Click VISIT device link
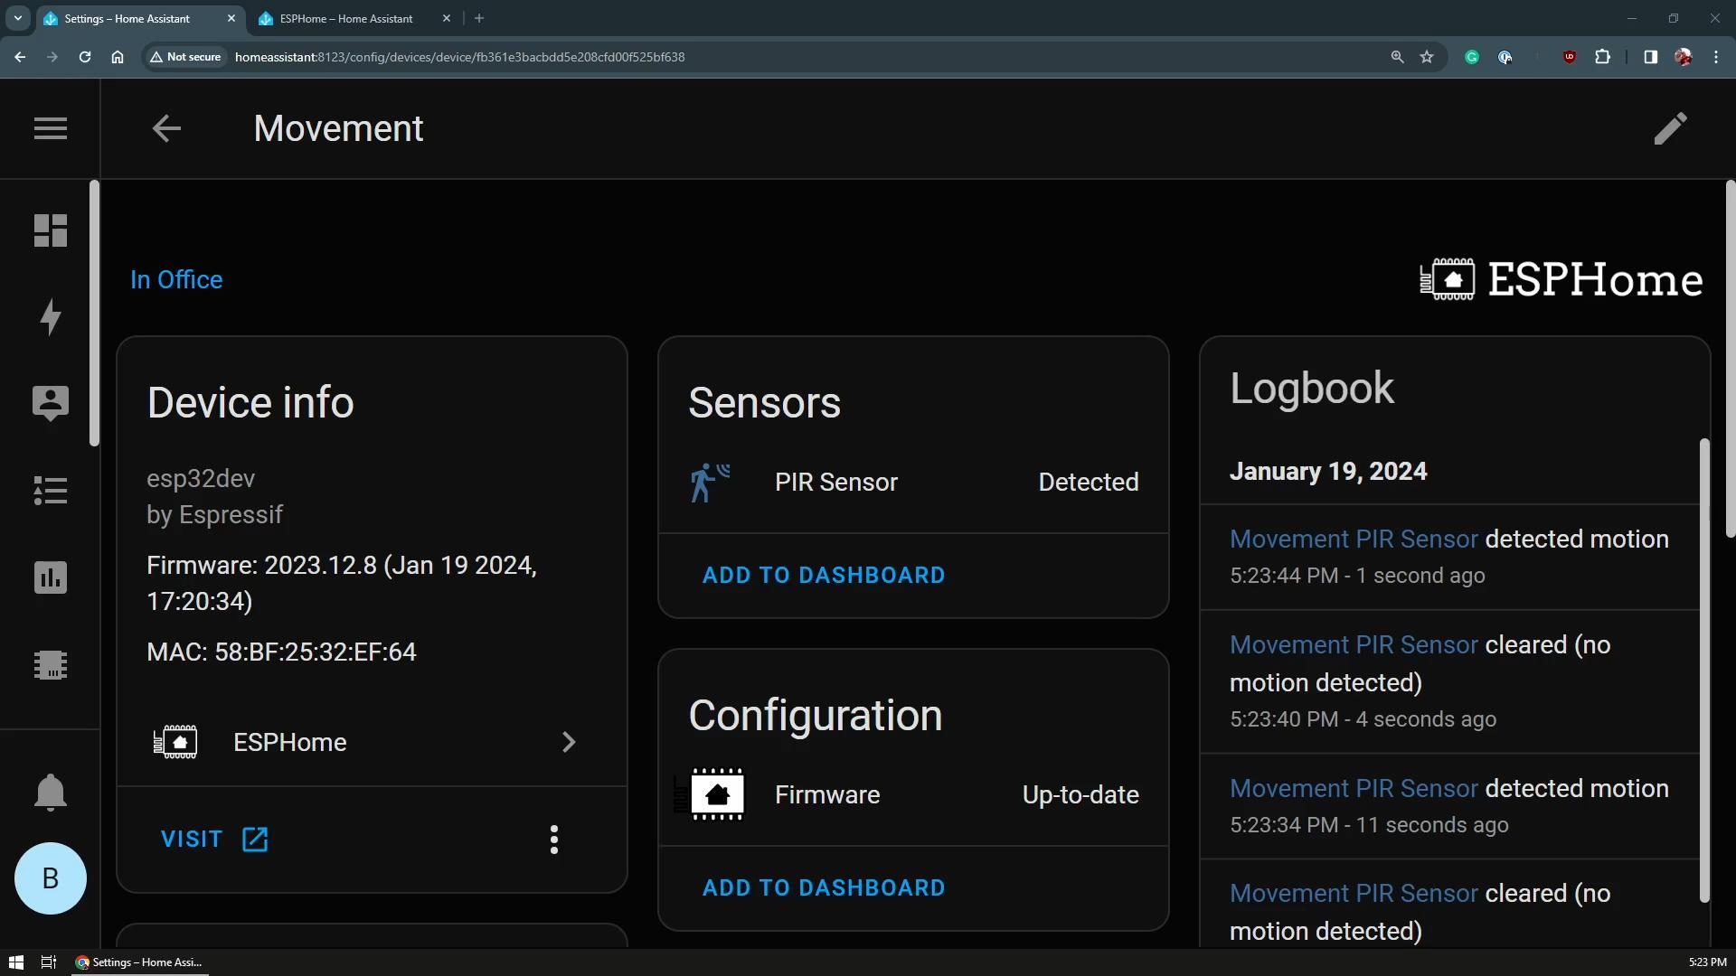The height and width of the screenshot is (976, 1736). (x=214, y=840)
